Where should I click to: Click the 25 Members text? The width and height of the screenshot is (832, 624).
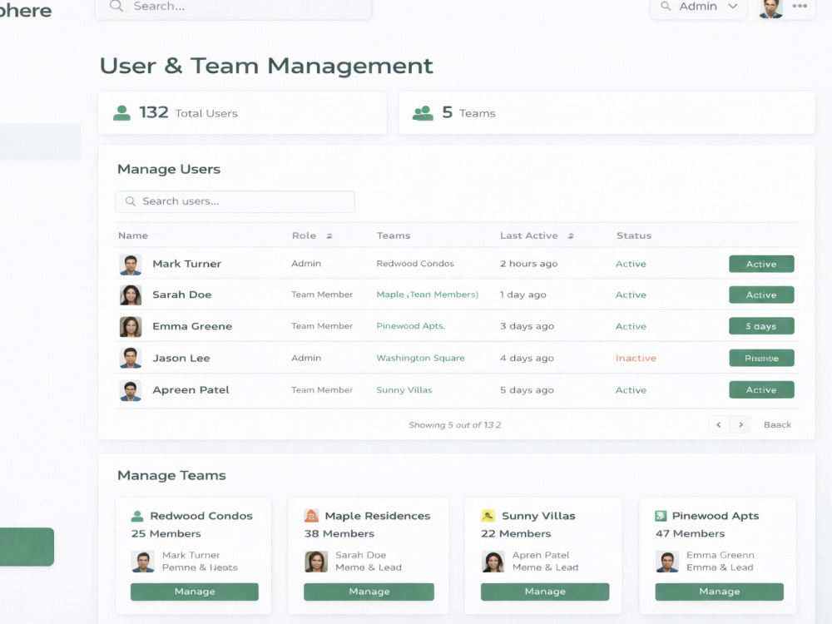(x=166, y=534)
